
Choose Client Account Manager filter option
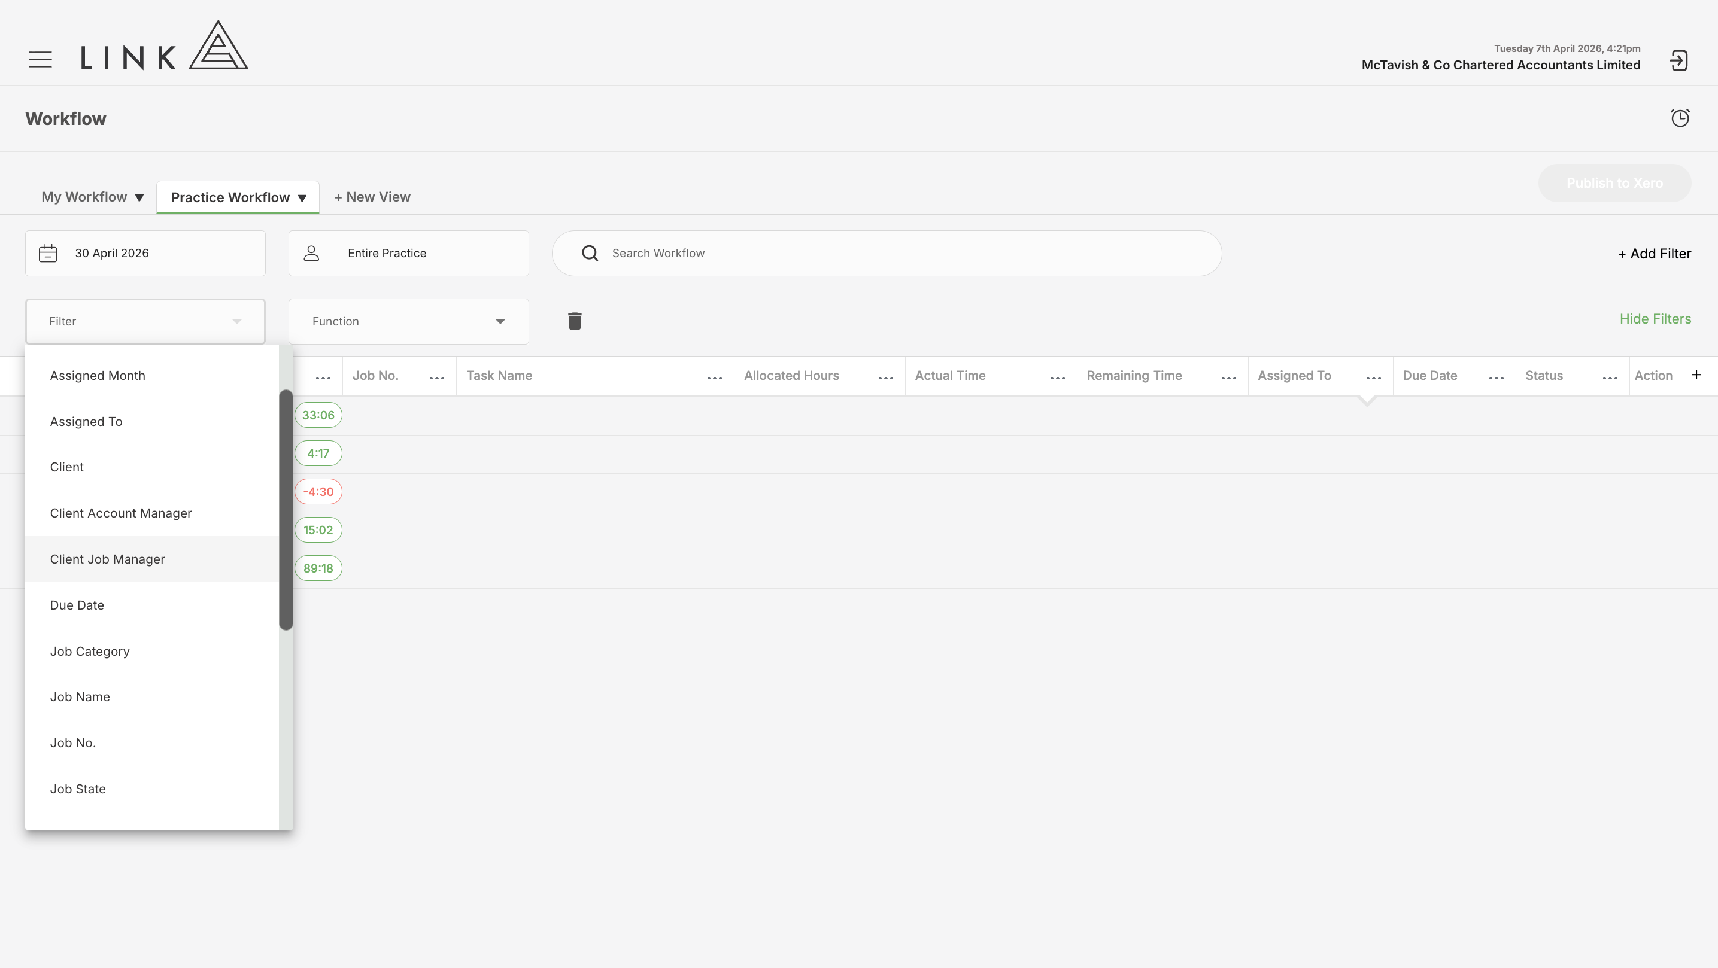(152, 513)
